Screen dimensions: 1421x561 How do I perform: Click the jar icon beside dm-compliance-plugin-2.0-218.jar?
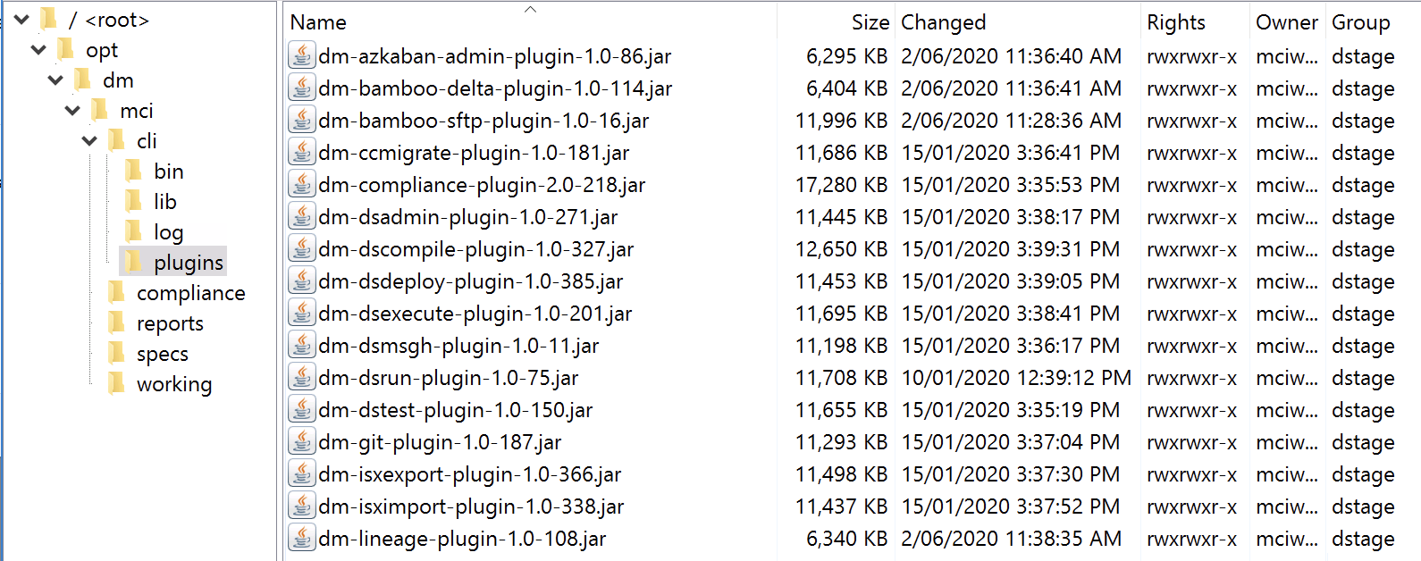(x=302, y=185)
